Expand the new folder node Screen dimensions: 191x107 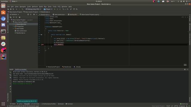tap(13, 29)
